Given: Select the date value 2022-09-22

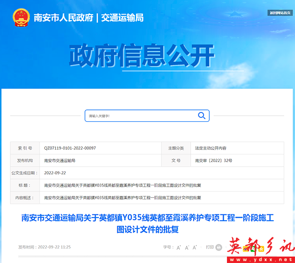Looking at the screenshot, I should coord(55,173).
